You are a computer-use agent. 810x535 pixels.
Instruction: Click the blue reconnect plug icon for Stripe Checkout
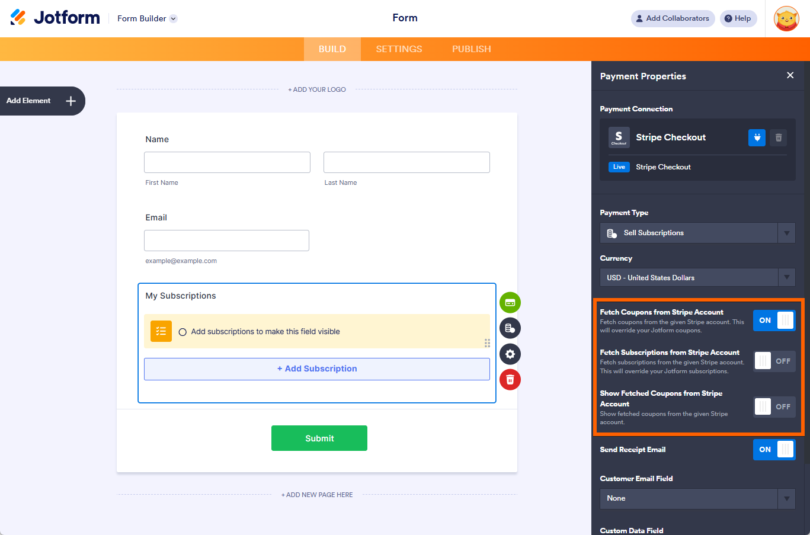[x=757, y=137]
